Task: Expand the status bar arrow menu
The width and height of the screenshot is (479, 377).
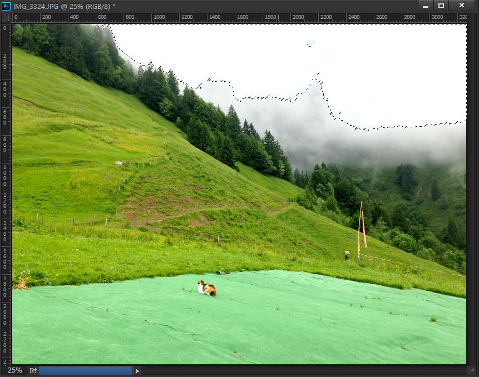Action: click(x=137, y=370)
